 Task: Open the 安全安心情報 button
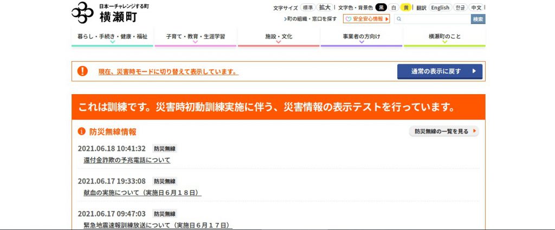366,19
